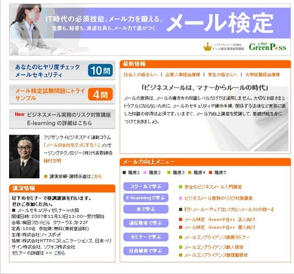
Task: Select 企業人事担当者様 tab link
Action: pos(183,75)
